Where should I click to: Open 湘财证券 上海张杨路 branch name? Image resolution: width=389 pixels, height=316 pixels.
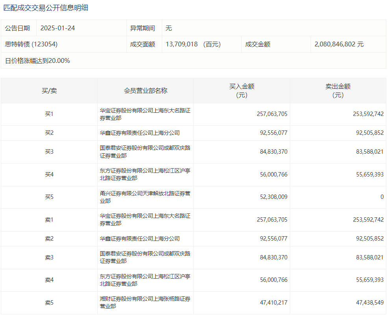(x=145, y=303)
